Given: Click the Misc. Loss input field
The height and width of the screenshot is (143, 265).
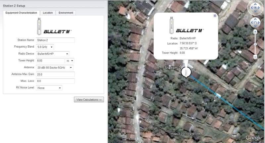Looking at the screenshot, I should (x=55, y=81).
